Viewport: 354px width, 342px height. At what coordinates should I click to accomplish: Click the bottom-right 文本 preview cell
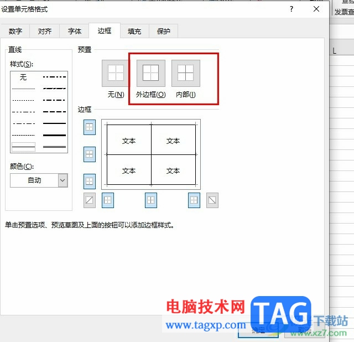[173, 171]
